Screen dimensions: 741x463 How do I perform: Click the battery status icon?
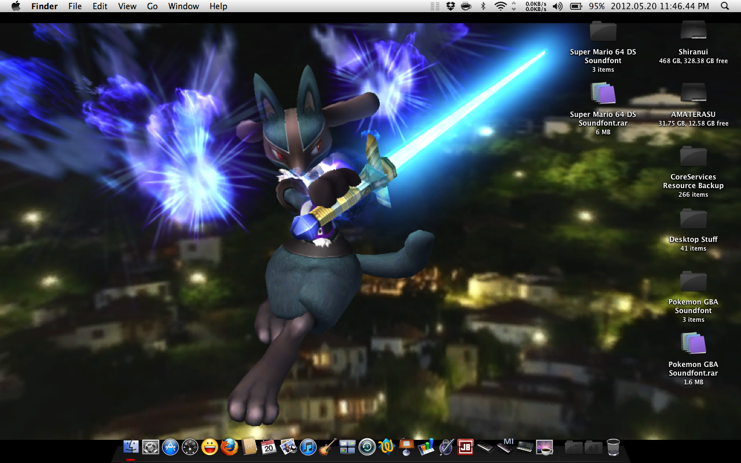576,6
